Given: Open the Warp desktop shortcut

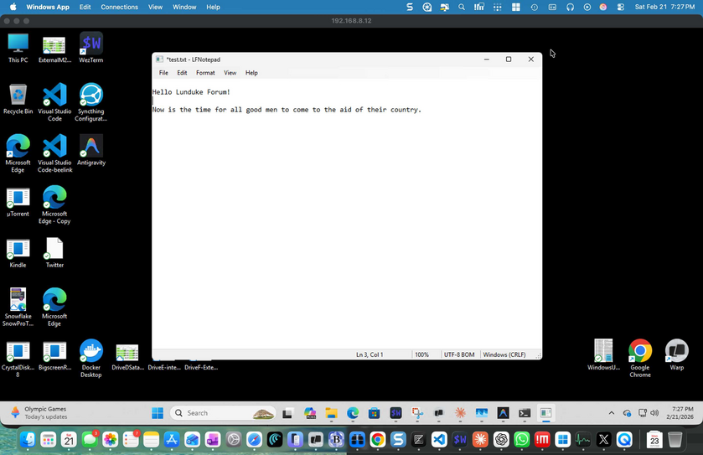Looking at the screenshot, I should 676,351.
